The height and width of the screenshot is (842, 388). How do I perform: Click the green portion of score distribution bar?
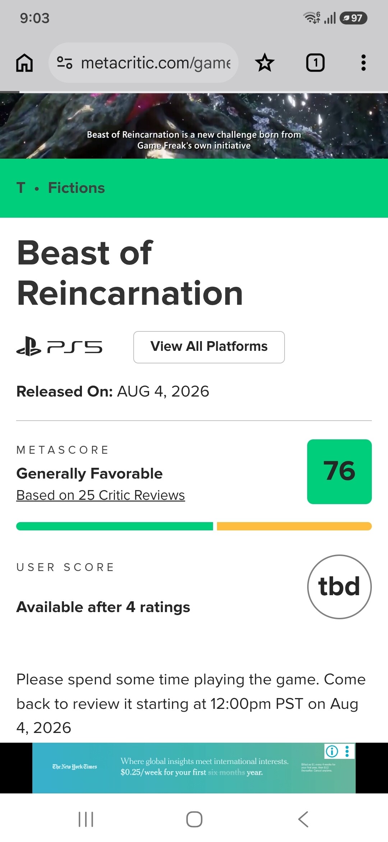(115, 526)
